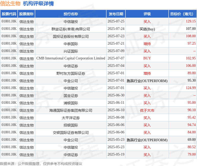Click 野村东方国际证券 cell

[x=71, y=73]
